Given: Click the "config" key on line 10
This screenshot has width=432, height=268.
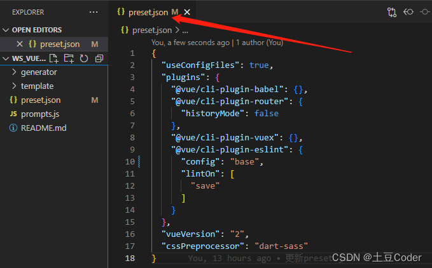Looking at the screenshot, I should point(200,161).
